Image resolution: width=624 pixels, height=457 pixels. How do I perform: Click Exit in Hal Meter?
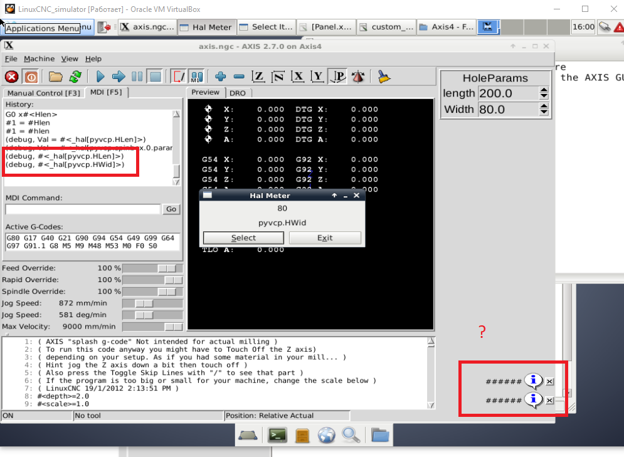pyautogui.click(x=325, y=238)
